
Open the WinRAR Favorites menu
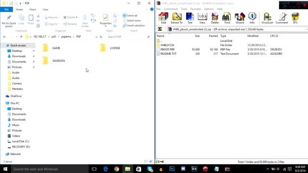pos(196,9)
